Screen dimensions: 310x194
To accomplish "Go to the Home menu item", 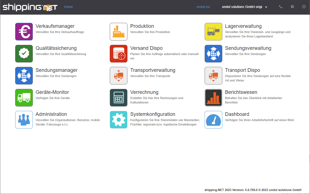I will coord(68,7).
